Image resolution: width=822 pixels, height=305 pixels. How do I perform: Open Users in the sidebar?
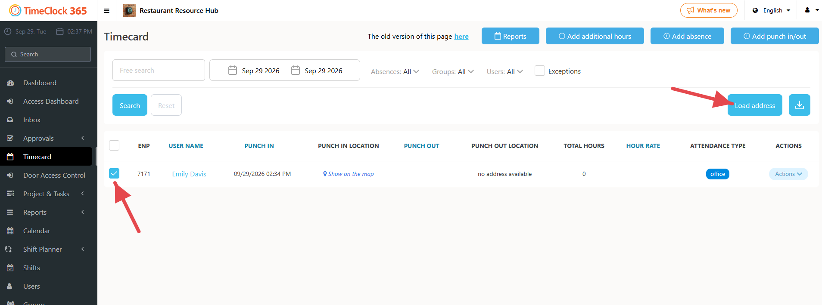point(31,286)
